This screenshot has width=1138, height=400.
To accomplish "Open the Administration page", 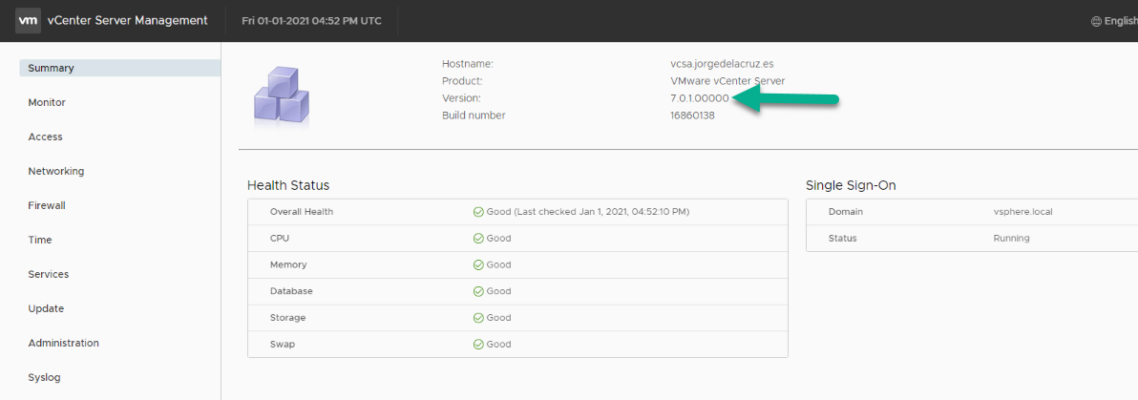I will click(64, 343).
